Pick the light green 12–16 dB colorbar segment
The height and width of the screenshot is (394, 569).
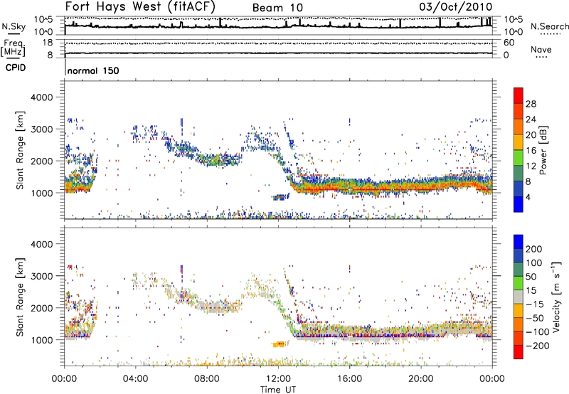pyautogui.click(x=519, y=158)
